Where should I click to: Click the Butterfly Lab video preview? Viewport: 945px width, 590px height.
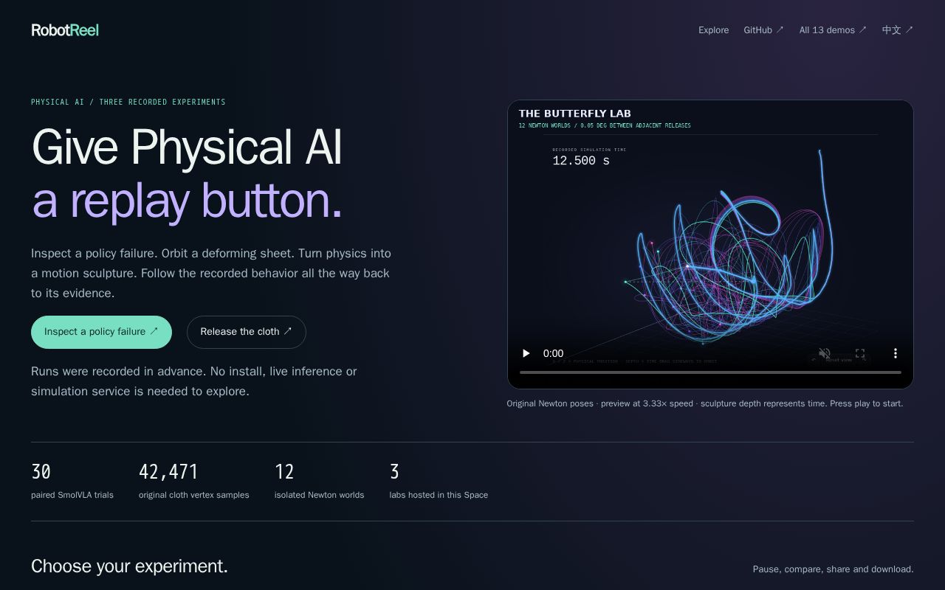coord(710,244)
